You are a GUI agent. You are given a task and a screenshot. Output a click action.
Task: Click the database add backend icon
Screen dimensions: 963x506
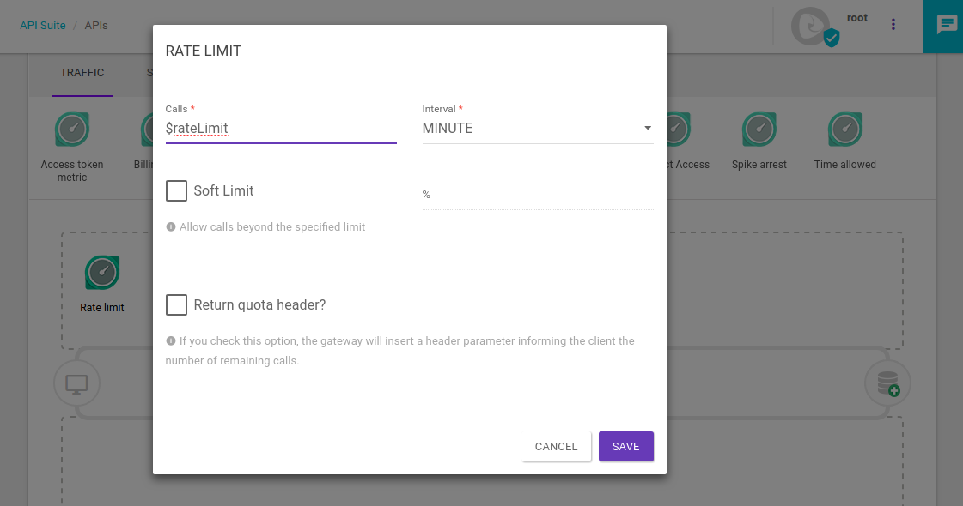pos(888,383)
